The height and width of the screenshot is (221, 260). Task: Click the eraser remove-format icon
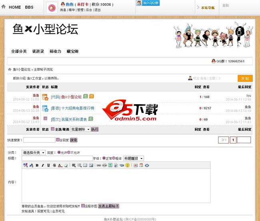tap(66, 165)
